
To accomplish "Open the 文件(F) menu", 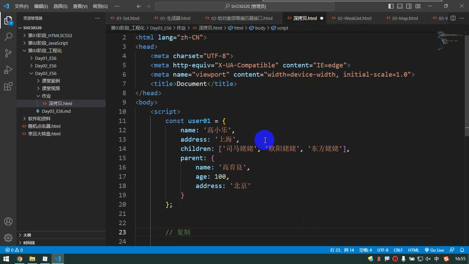I will (22, 6).
